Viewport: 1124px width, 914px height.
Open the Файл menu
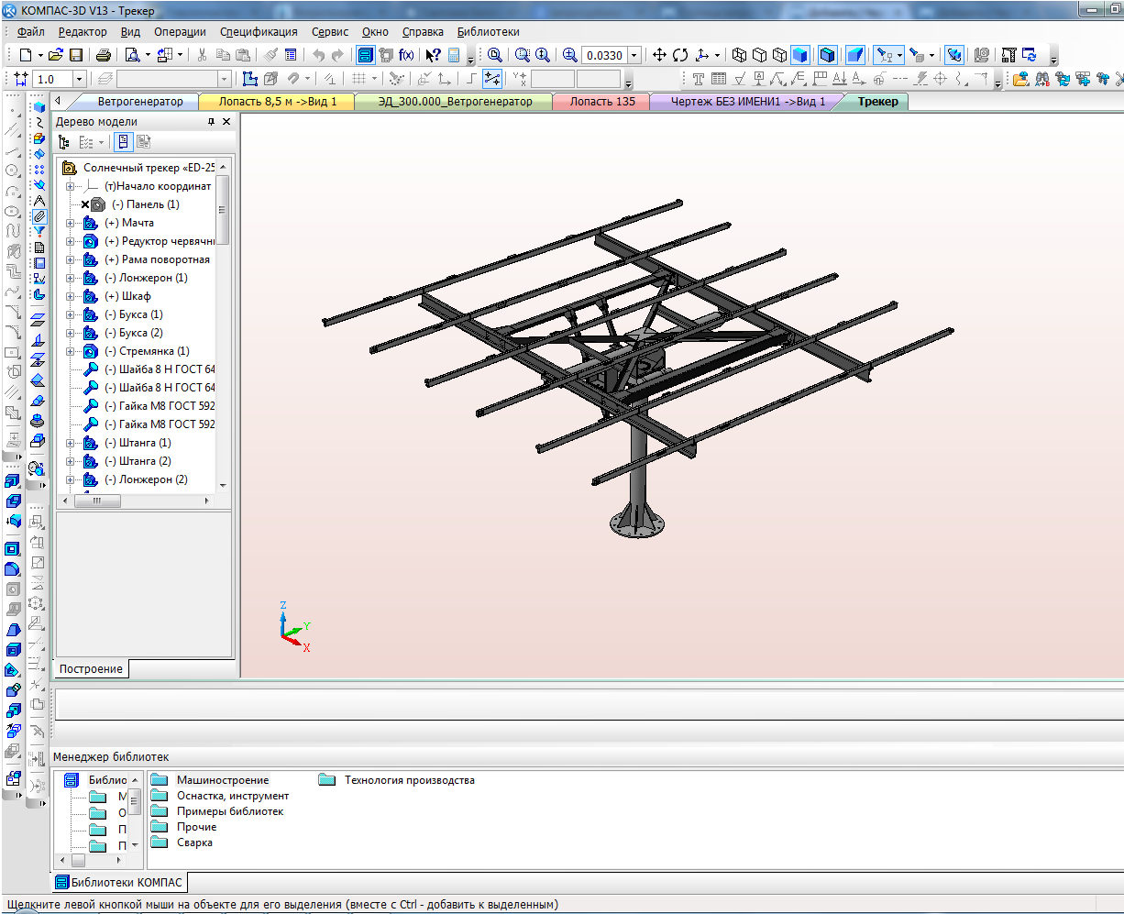[31, 31]
